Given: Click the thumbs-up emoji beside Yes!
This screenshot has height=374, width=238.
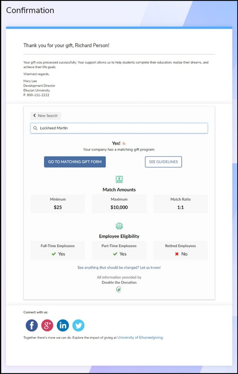Looking at the screenshot, I should click(x=124, y=143).
